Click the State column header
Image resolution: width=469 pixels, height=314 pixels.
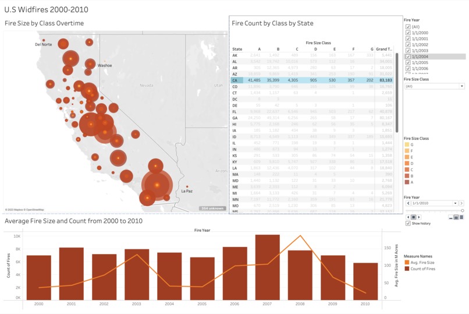click(x=237, y=49)
